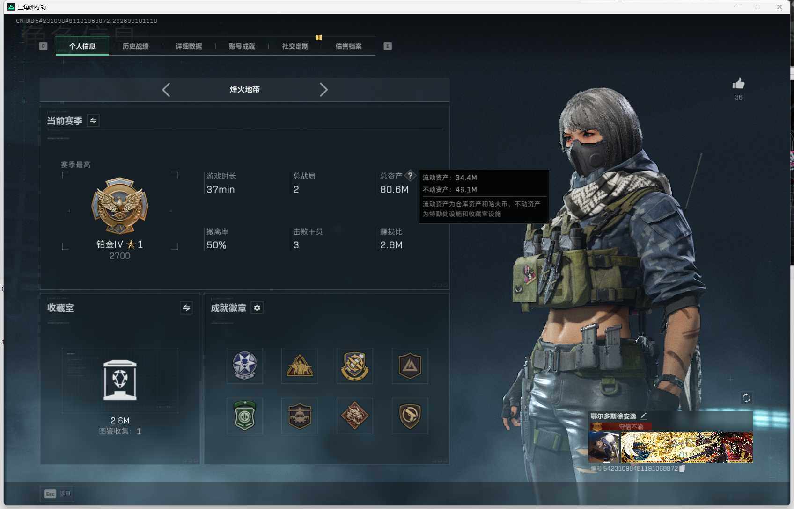794x509 pixels.
Task: Select the 社交定制 tab
Action: [295, 46]
